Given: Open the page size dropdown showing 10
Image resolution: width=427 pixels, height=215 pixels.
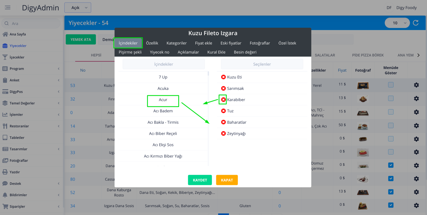Looking at the screenshot, I should pos(397,23).
